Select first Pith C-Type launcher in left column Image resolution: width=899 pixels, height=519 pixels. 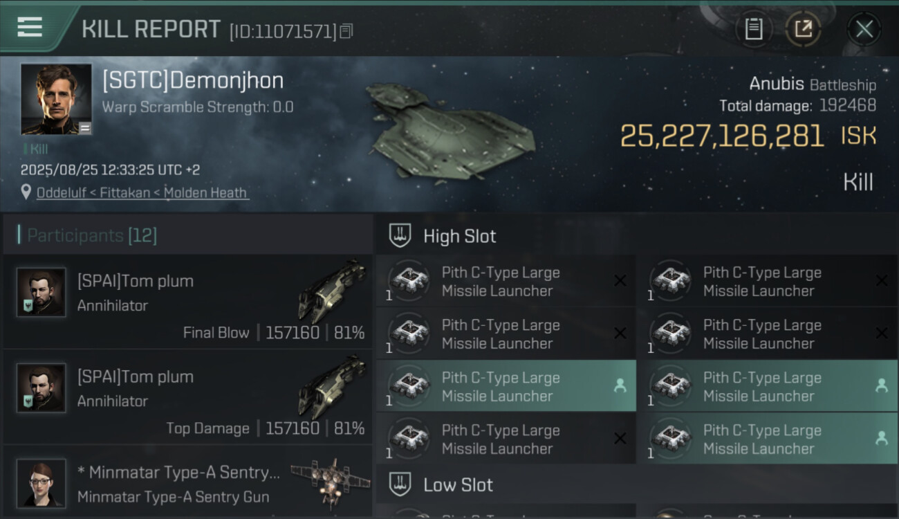pos(505,282)
